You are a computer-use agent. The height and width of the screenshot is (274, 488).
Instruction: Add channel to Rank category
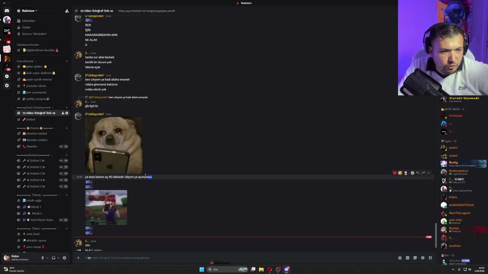(67, 229)
